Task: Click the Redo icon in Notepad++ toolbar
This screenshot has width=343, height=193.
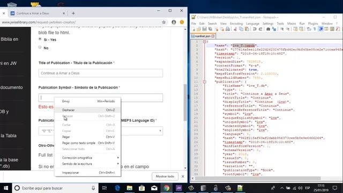Action: tap(260, 29)
